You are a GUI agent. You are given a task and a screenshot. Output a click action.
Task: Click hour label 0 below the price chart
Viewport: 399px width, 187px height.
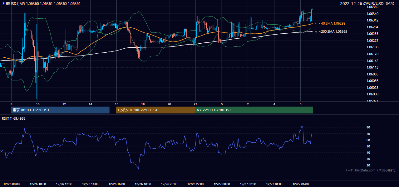pyautogui.click(x=222, y=104)
